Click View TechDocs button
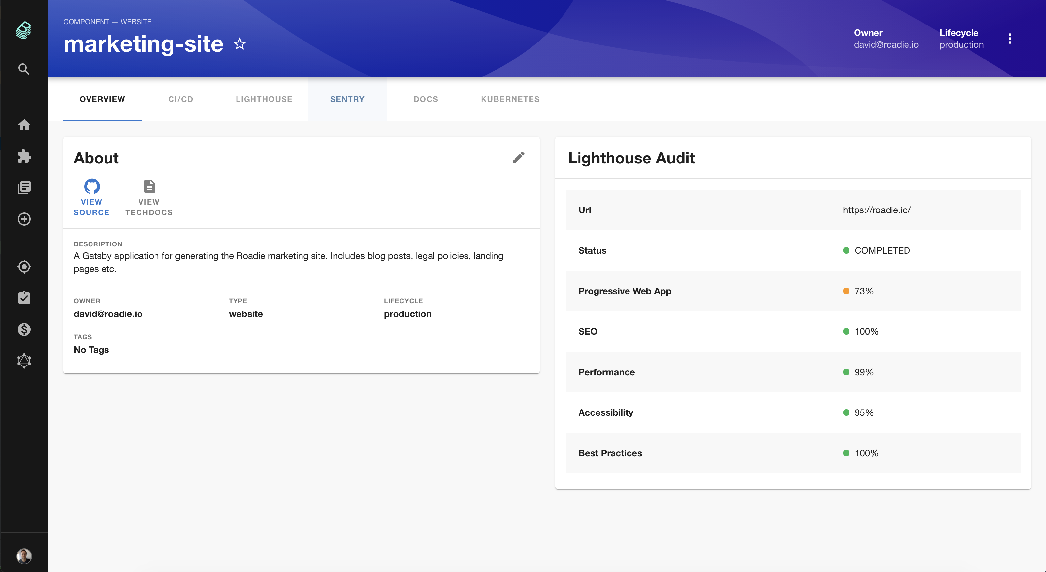This screenshot has height=572, width=1046. coord(149,197)
